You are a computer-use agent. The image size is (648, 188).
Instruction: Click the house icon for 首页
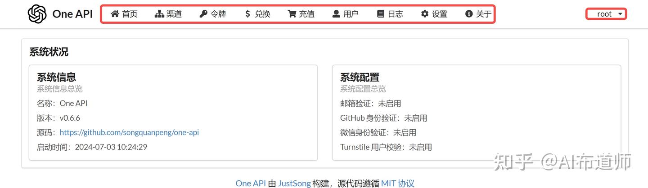[x=115, y=14]
